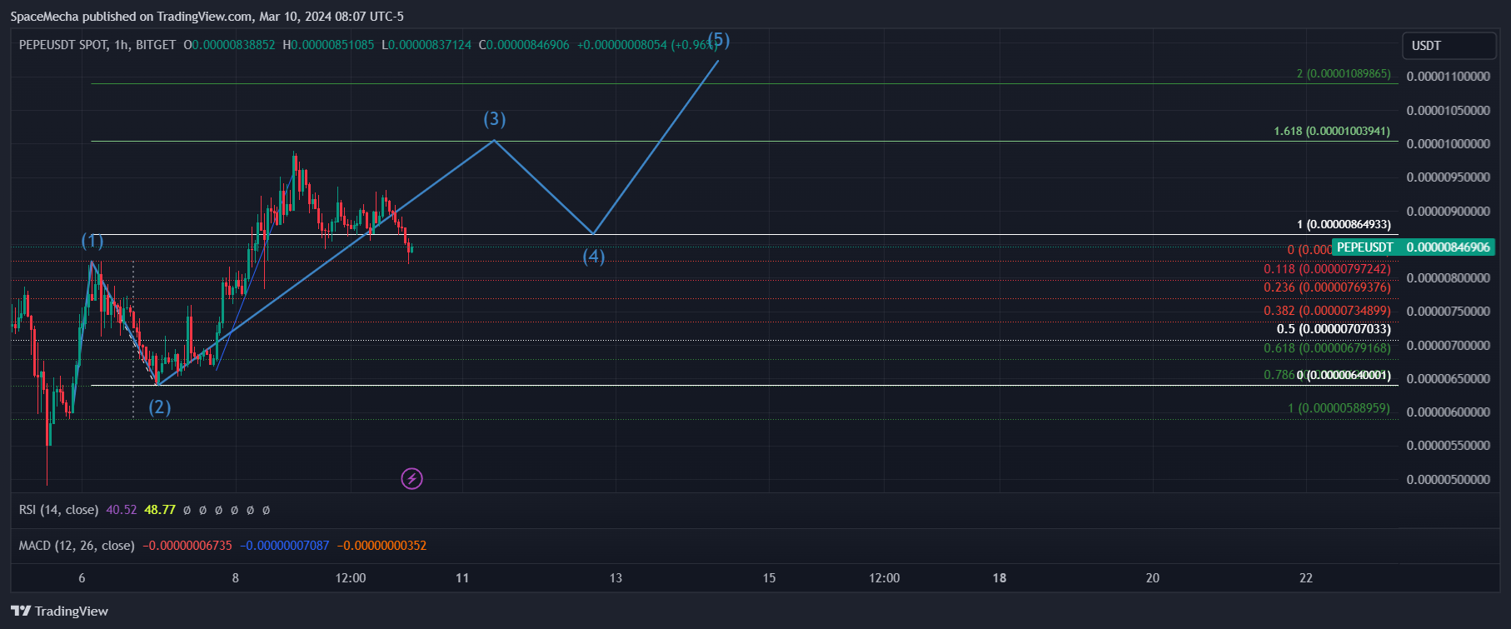This screenshot has width=1511, height=629.
Task: Click price axis label 0.00001000000
Action: tap(1449, 144)
